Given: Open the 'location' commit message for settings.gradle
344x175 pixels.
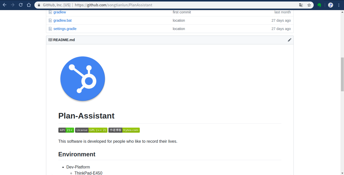Looking at the screenshot, I should click(179, 29).
